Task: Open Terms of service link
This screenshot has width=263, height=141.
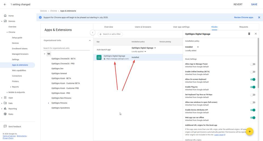Action: tap(9, 136)
